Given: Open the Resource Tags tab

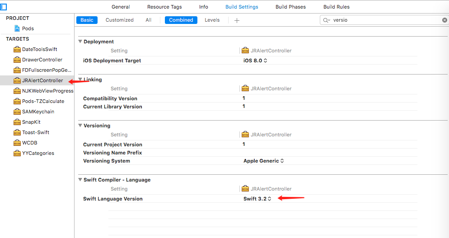Looking at the screenshot, I should pyautogui.click(x=164, y=7).
